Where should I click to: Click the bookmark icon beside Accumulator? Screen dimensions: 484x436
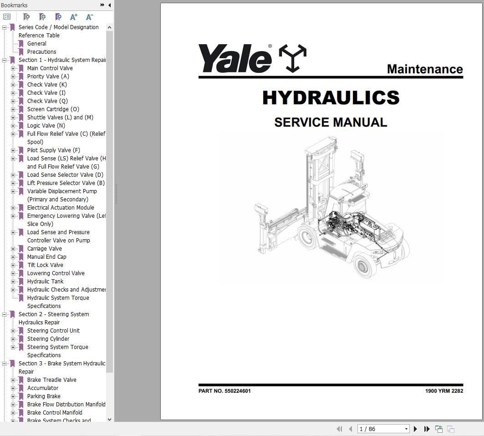click(21, 388)
